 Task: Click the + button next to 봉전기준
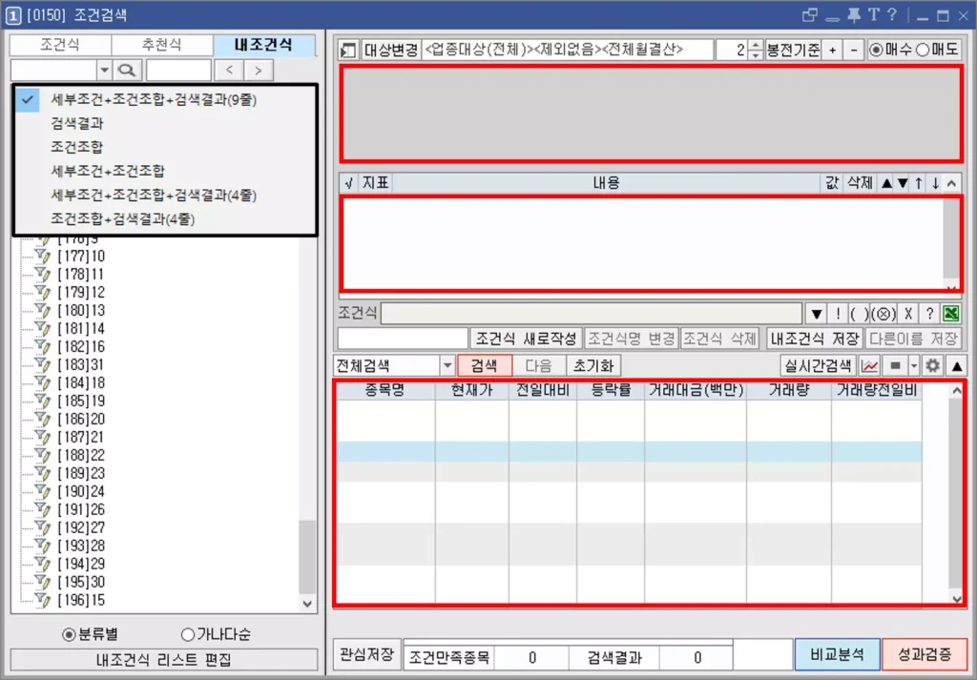pos(832,50)
